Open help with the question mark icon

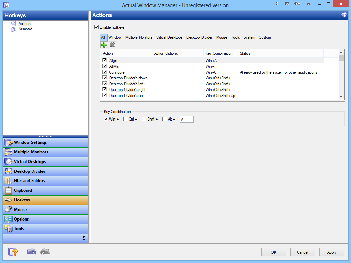(13, 252)
